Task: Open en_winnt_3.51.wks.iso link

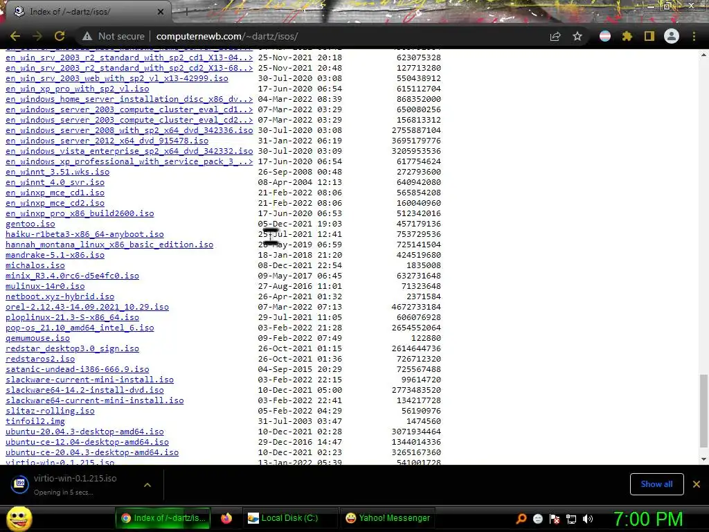Action: pos(57,172)
